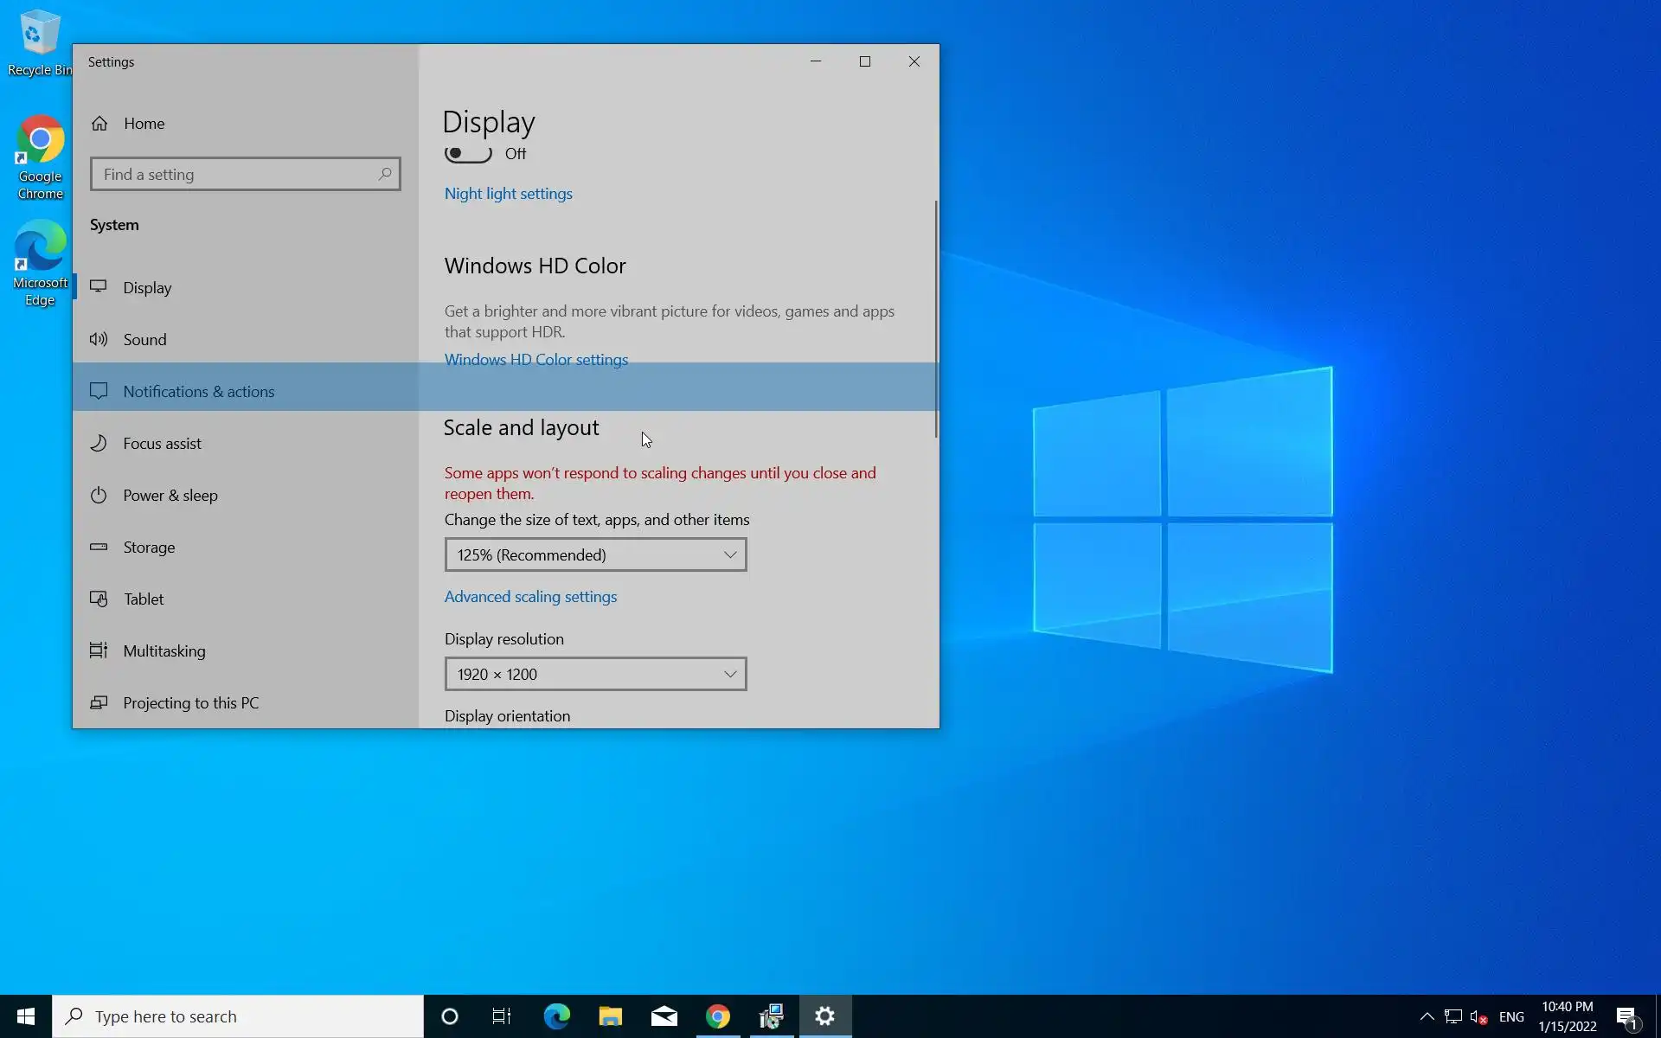Open File Explorer from the taskbar
This screenshot has height=1038, width=1661.
tap(610, 1016)
